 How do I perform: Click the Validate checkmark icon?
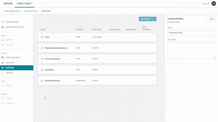pos(2,73)
